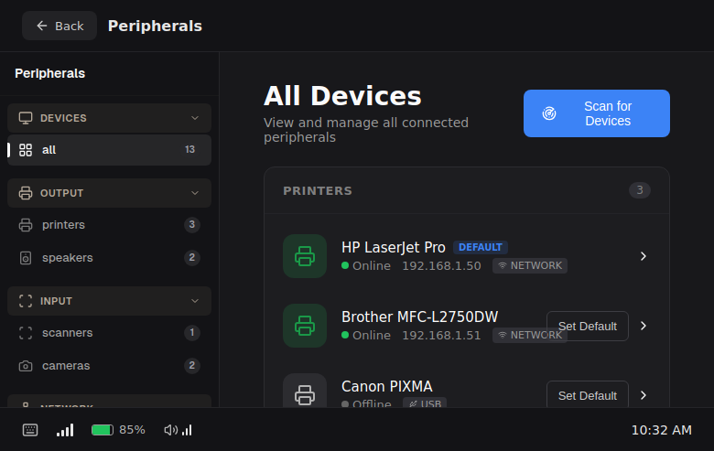The image size is (714, 451).
Task: Collapse the Input section chevron
Action: coord(194,301)
